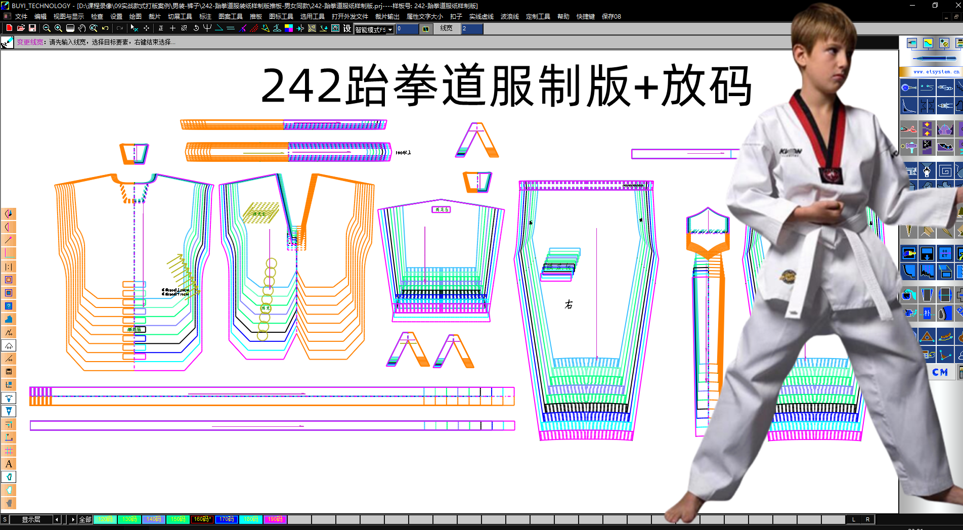Click the R button in bottom bar
This screenshot has width=963, height=530.
point(868,519)
